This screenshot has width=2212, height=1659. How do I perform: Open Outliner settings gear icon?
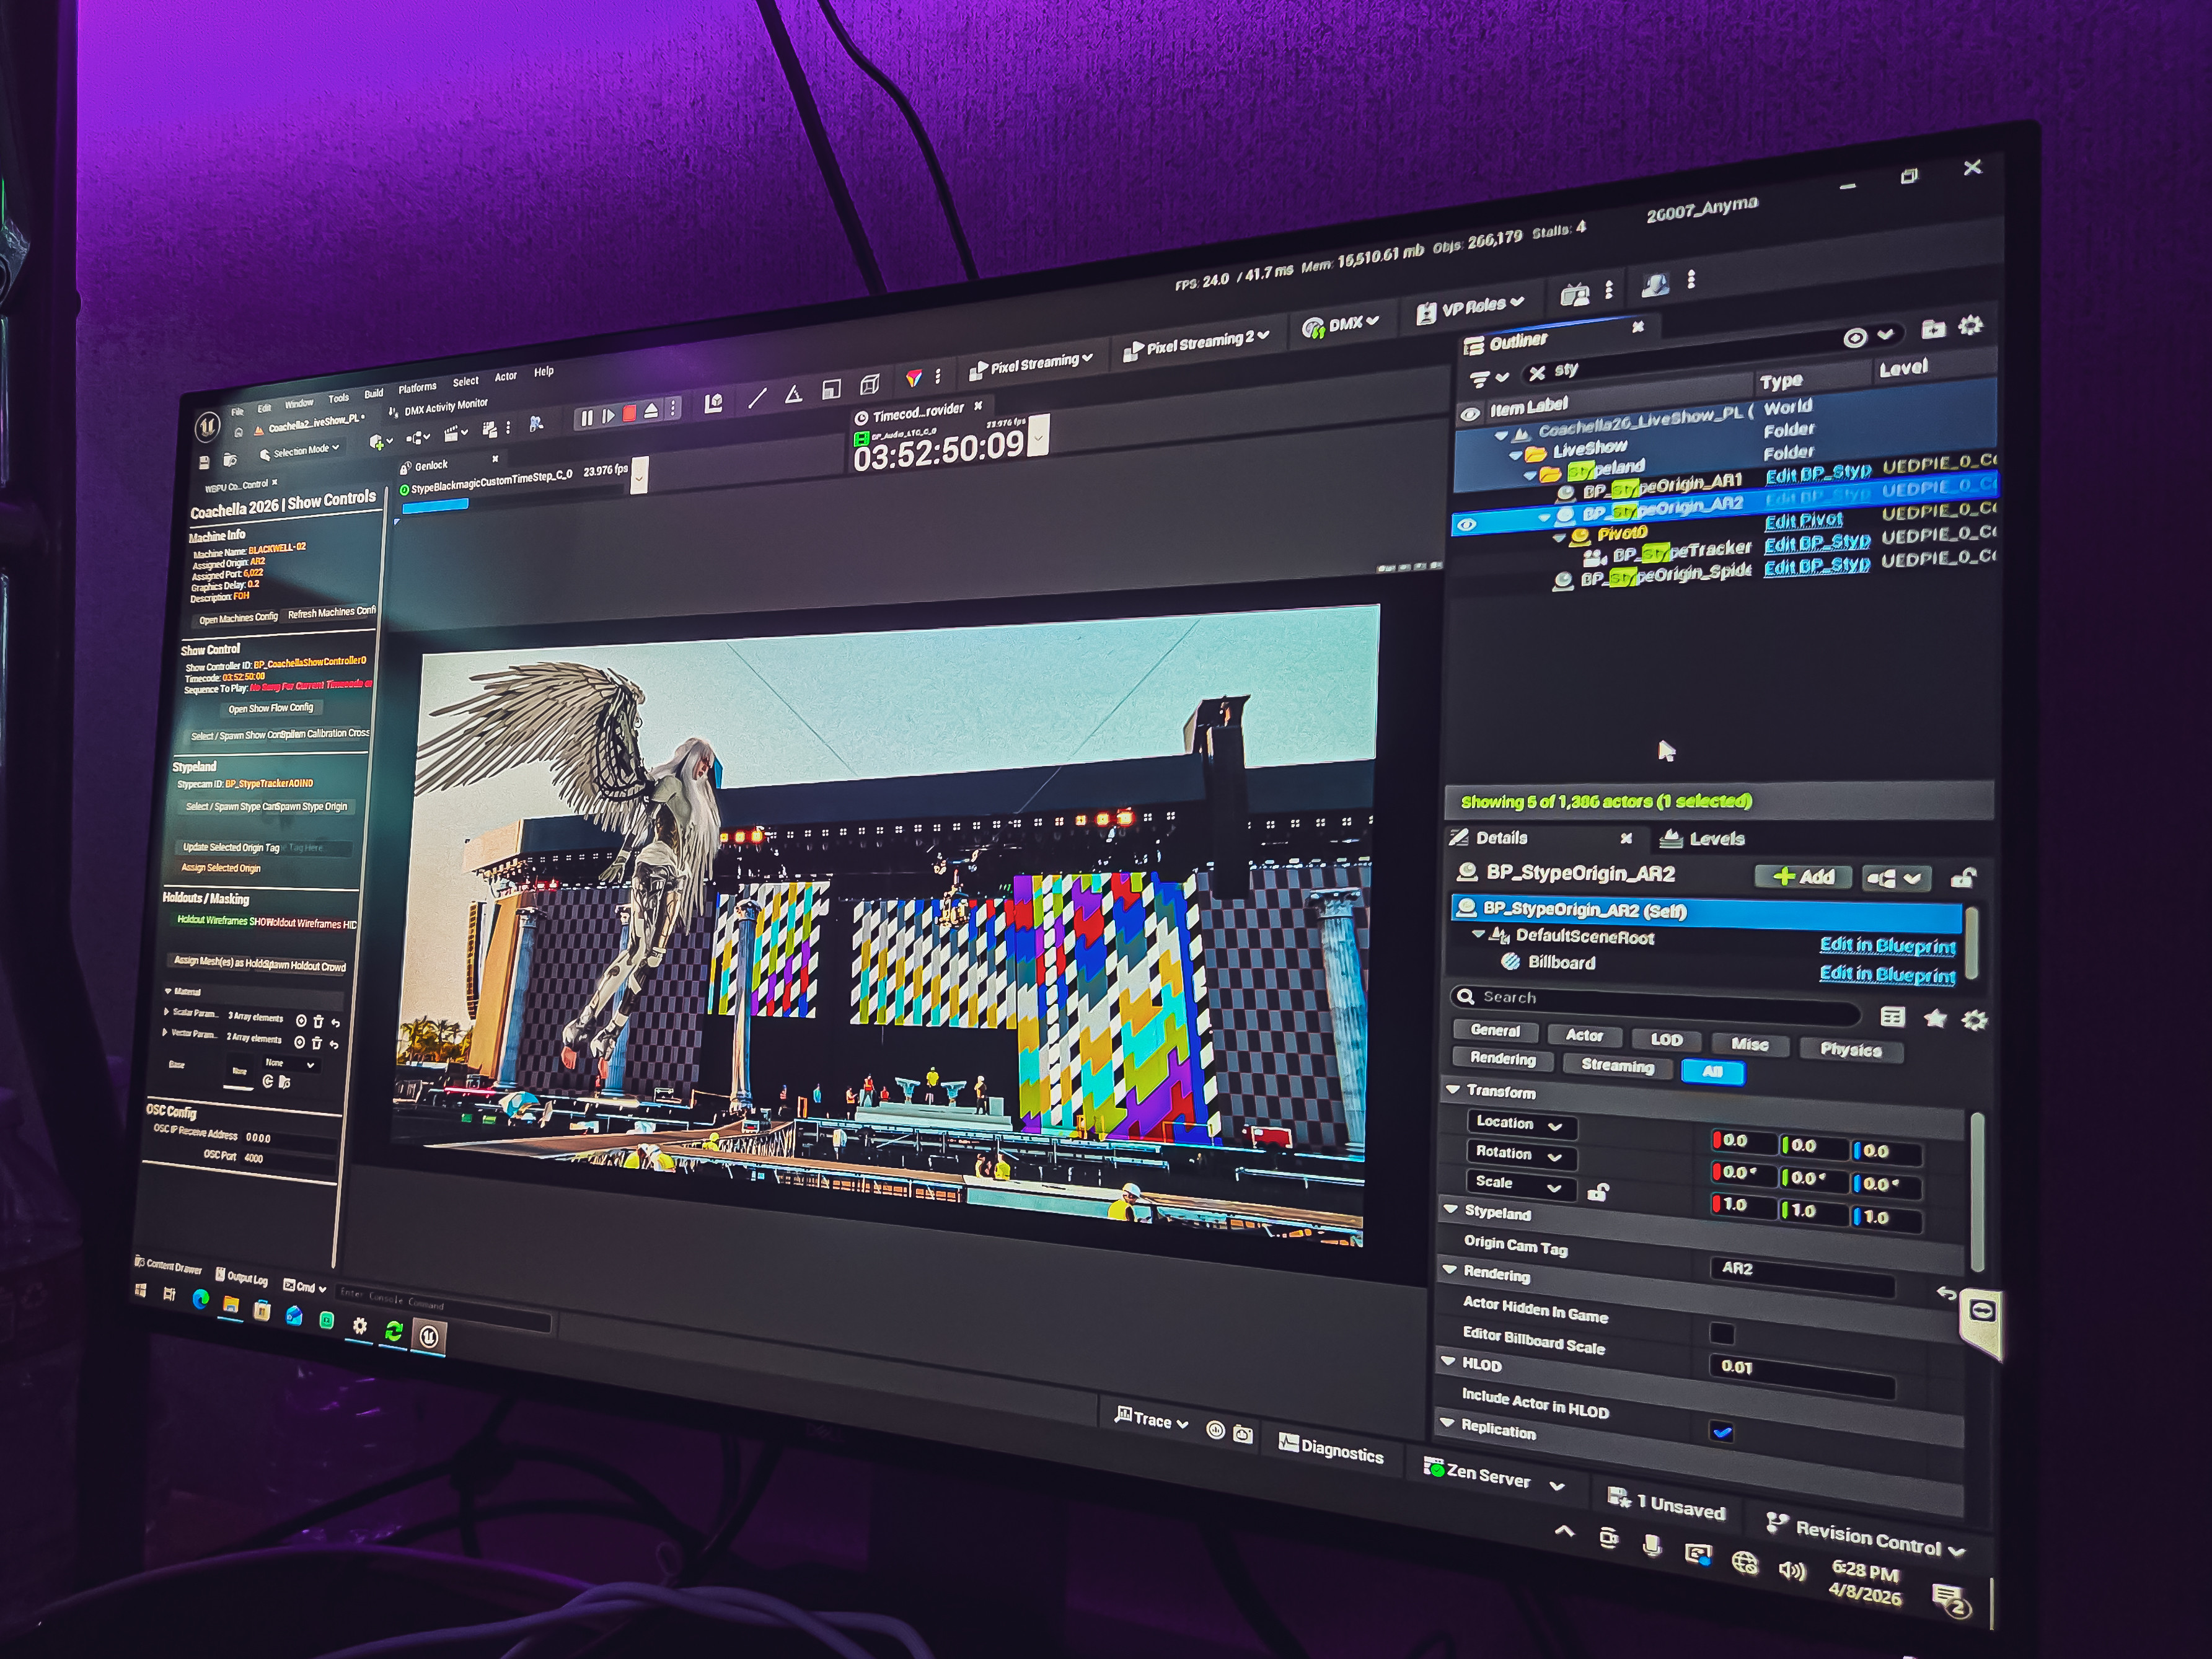[x=1970, y=325]
